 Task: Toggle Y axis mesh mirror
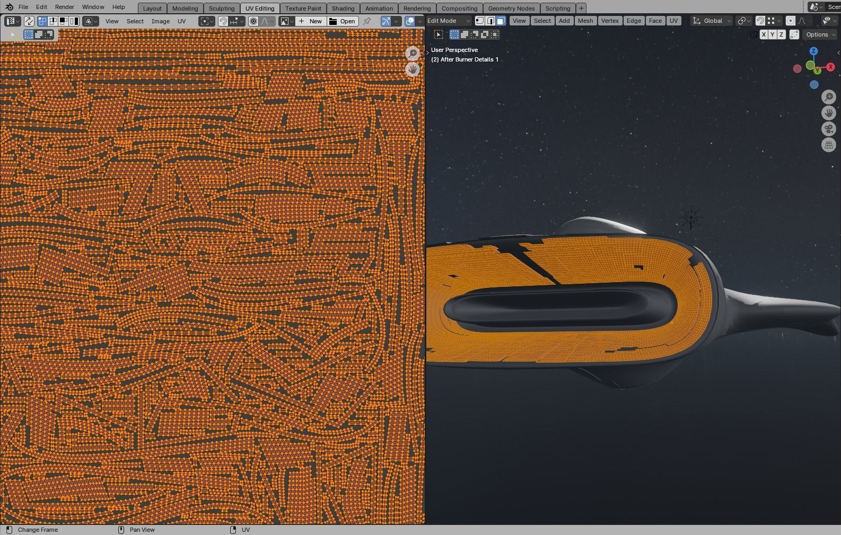pos(773,34)
